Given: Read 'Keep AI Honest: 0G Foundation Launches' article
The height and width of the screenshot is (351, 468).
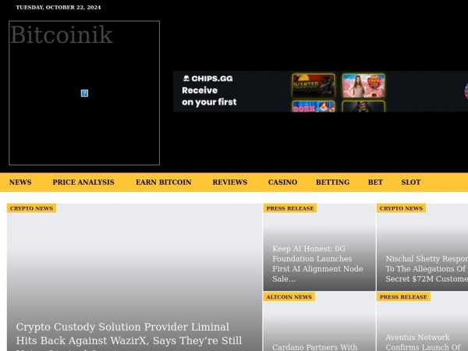Looking at the screenshot, I should (317, 264).
